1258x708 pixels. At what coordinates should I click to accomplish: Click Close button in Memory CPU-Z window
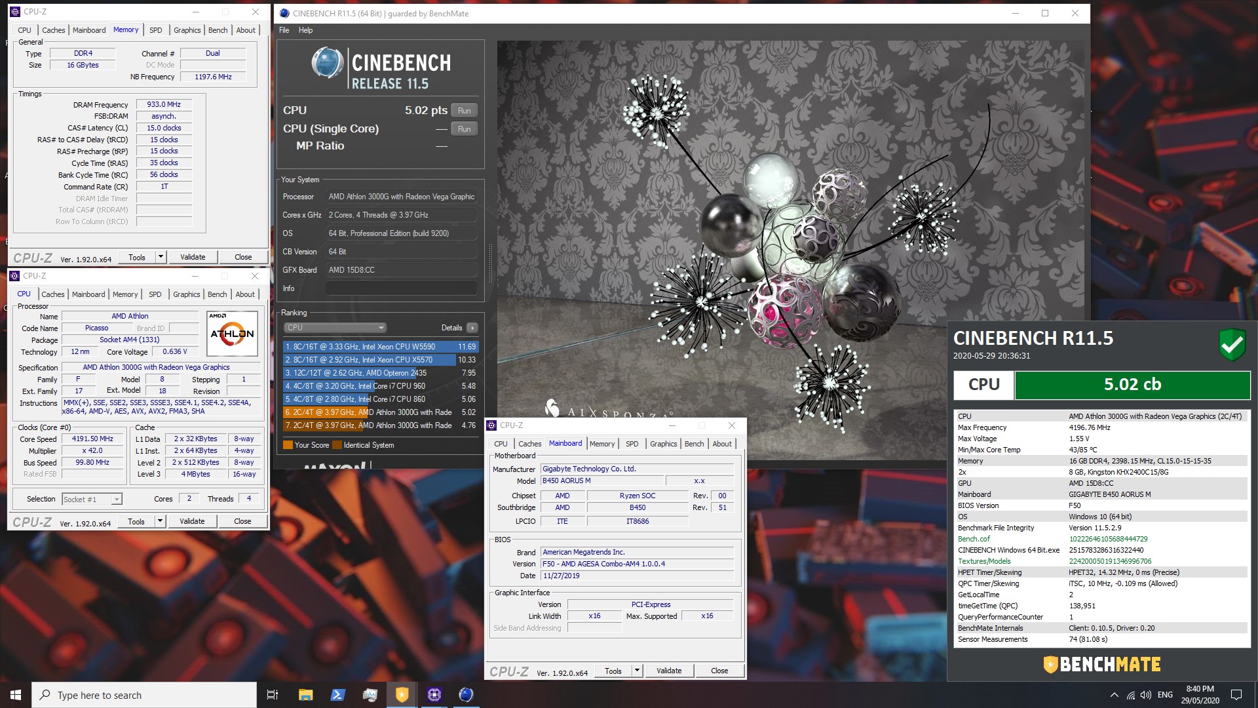243,257
